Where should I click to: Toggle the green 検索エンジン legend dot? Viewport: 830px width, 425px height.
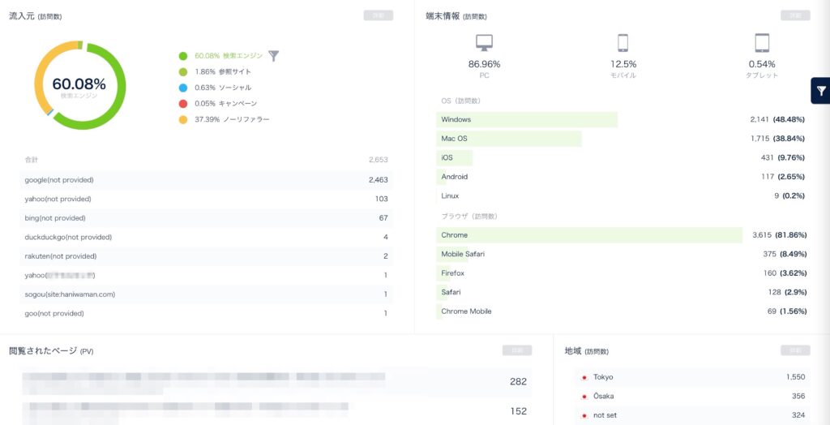coord(183,56)
